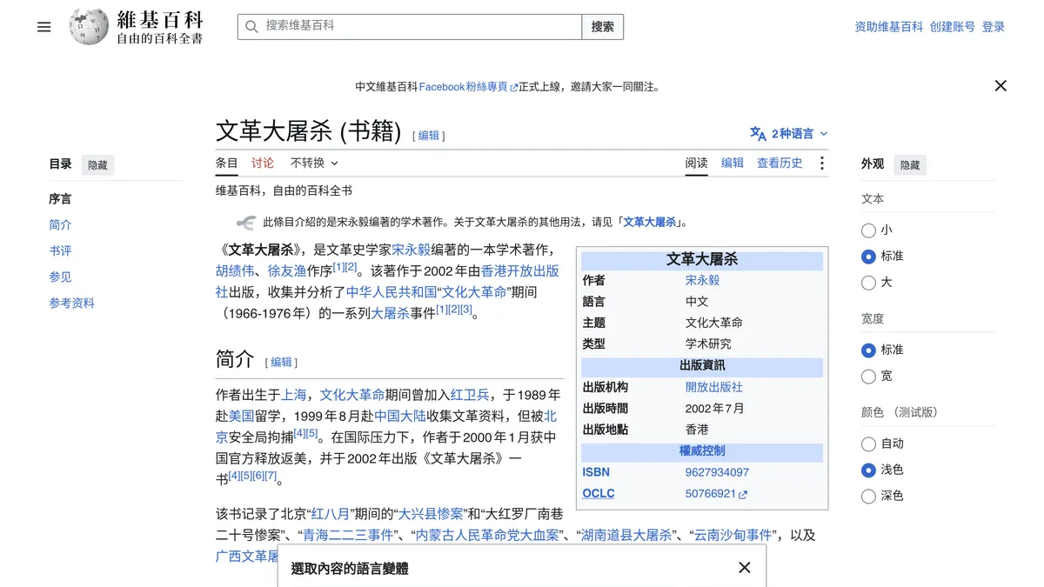Screen dimensions: 1044x587
Task: Jump to 简介 section in contents
Action: click(60, 225)
